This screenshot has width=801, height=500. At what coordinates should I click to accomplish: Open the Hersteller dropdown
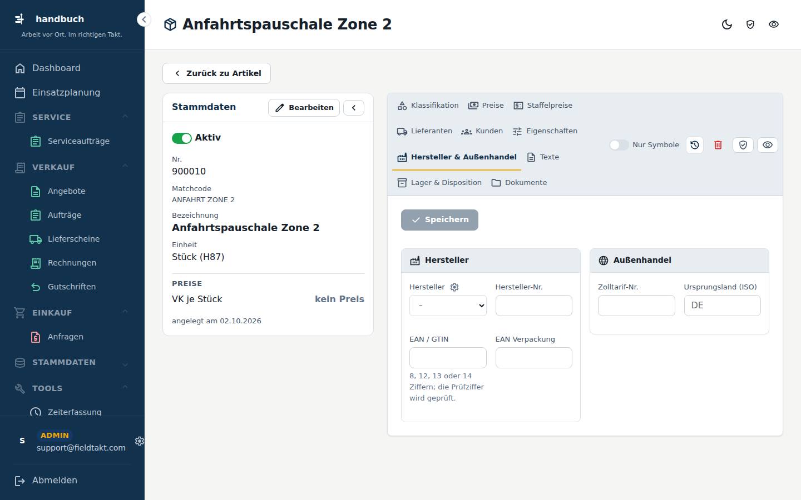tap(448, 306)
